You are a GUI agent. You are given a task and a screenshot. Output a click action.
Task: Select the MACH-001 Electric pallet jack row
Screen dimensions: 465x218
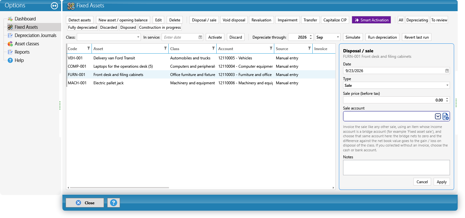[x=201, y=83]
